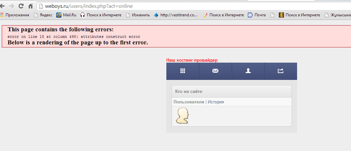Switch to the Пользователи tab
The image size is (351, 151).
(189, 102)
